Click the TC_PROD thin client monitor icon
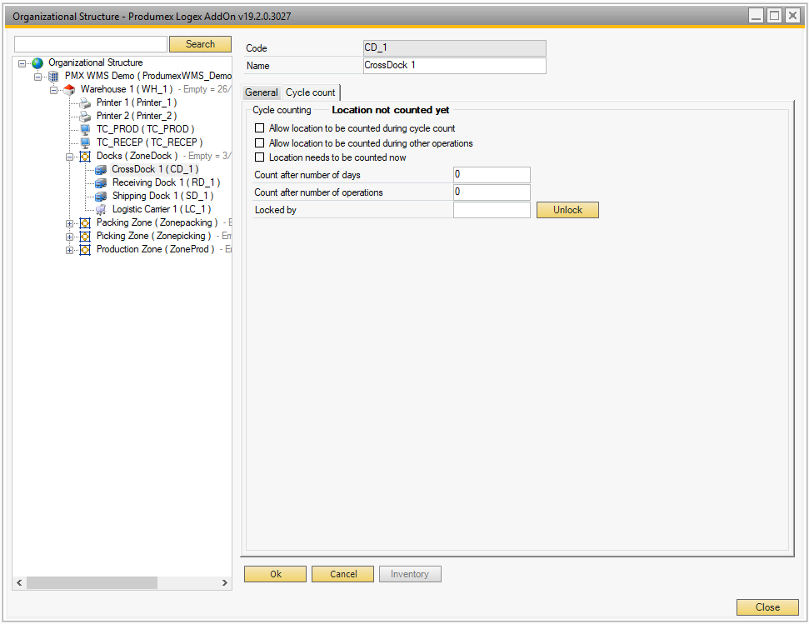Viewport: 809px width, 624px height. click(85, 129)
